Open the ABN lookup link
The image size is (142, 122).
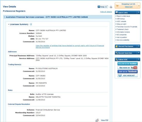click(x=121, y=19)
